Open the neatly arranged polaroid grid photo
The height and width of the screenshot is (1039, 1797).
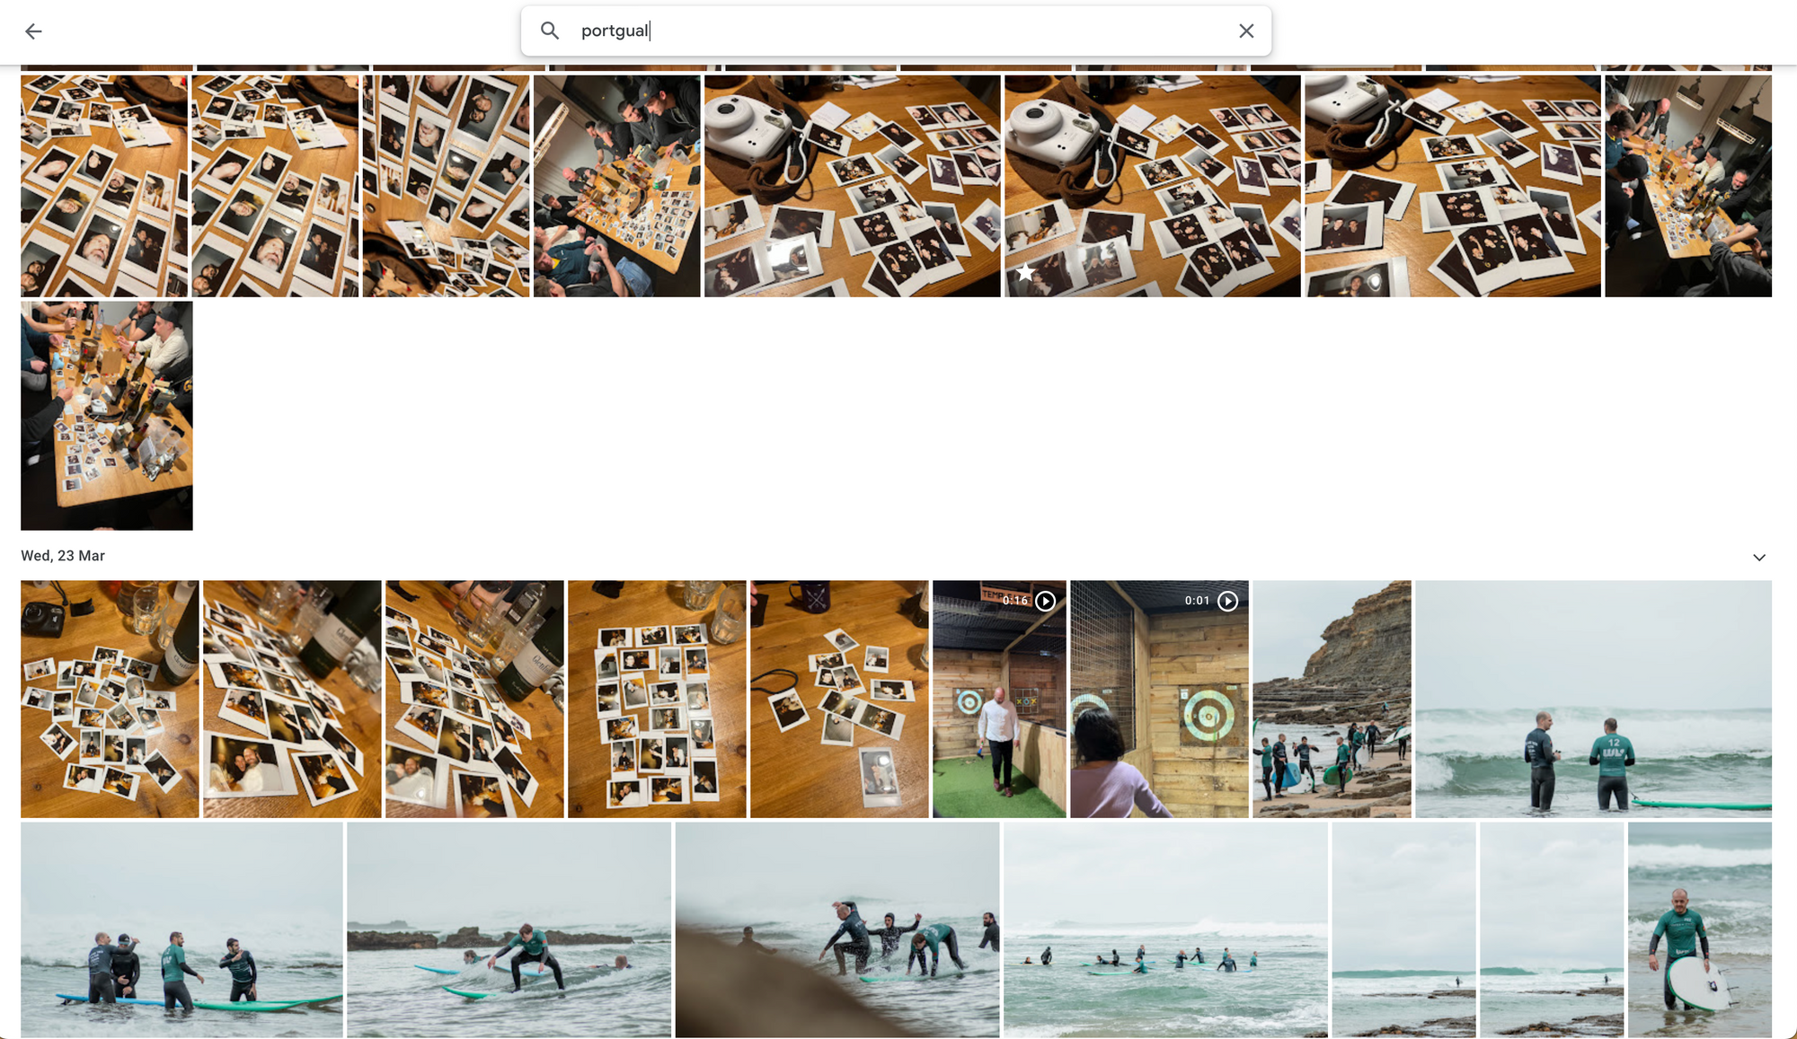(656, 699)
